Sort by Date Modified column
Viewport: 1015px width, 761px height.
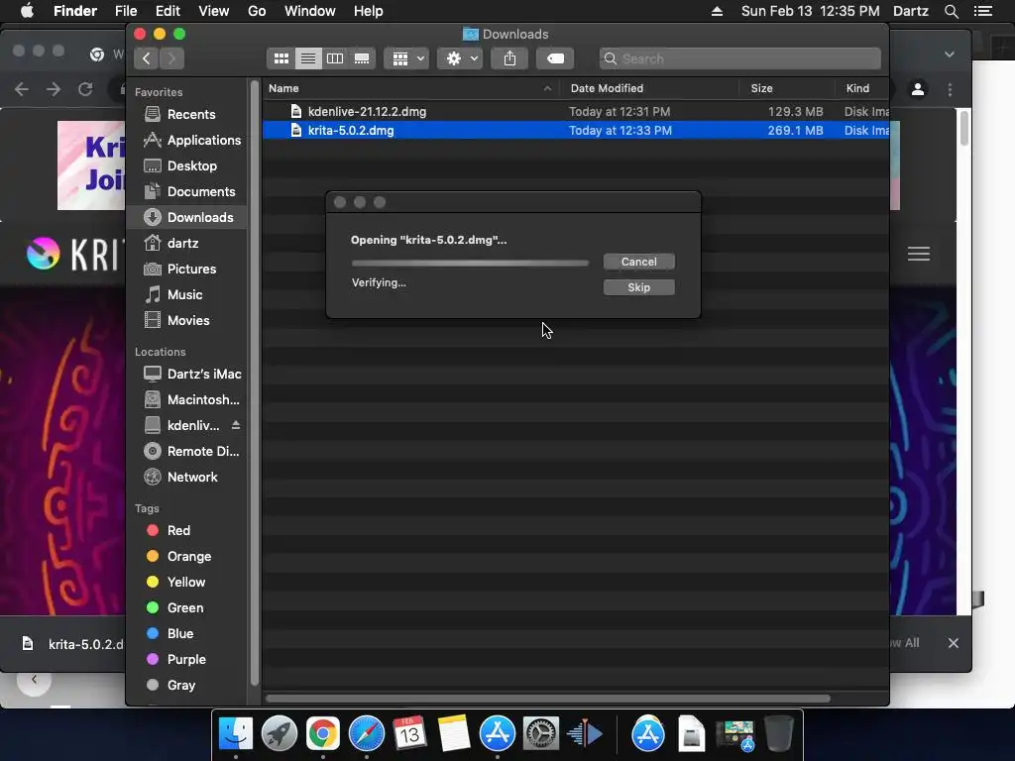tap(648, 88)
